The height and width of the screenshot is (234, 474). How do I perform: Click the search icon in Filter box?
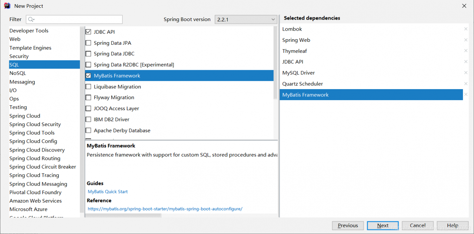coord(31,19)
